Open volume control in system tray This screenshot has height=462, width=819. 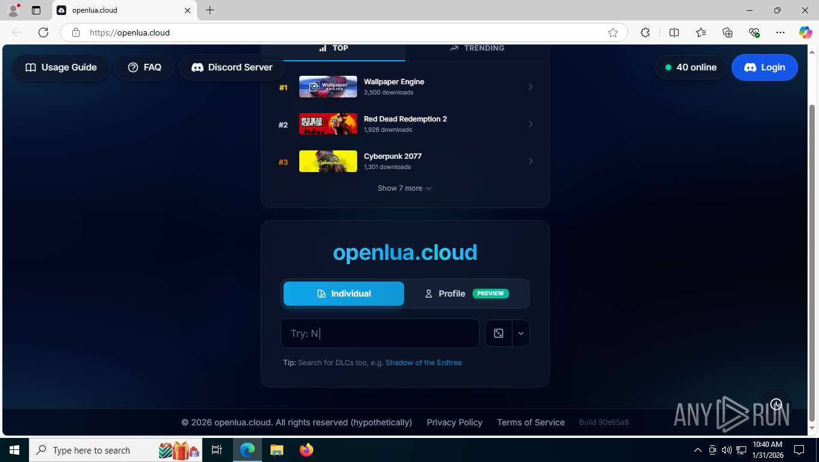pos(727,450)
